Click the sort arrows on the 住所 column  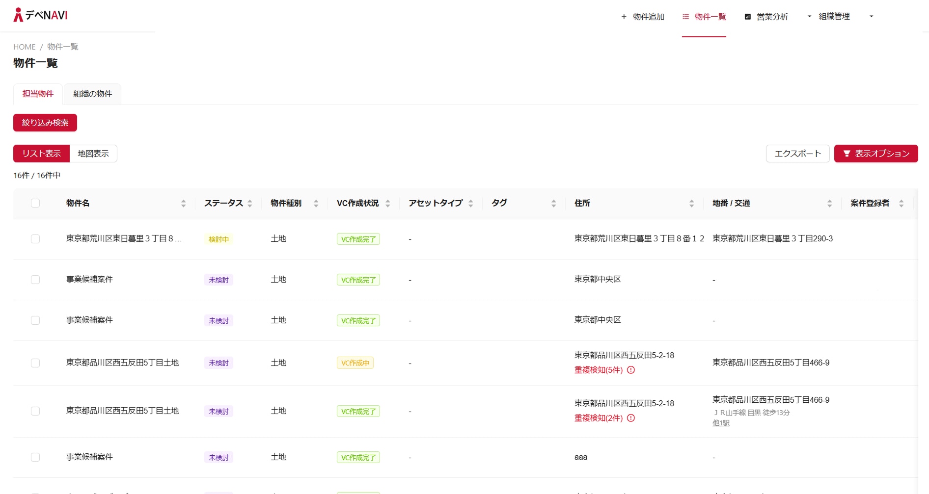pyautogui.click(x=692, y=203)
